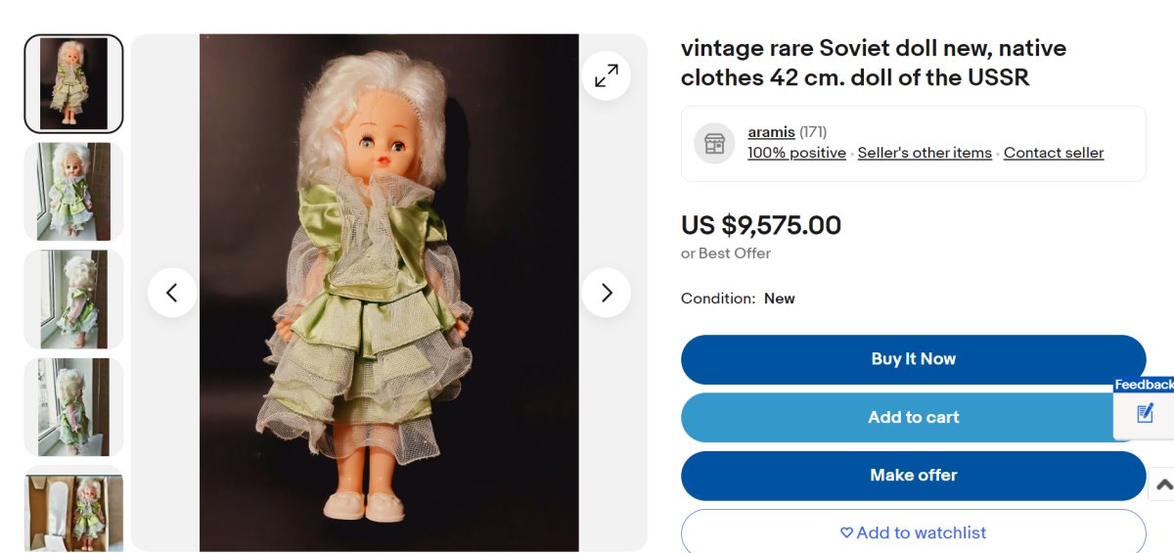Select first doll thumbnail
The height and width of the screenshot is (553, 1174).
(x=73, y=83)
